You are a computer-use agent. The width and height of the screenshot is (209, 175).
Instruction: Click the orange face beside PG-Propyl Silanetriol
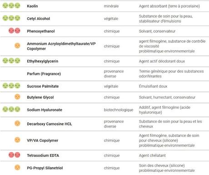pyautogui.click(x=17, y=167)
